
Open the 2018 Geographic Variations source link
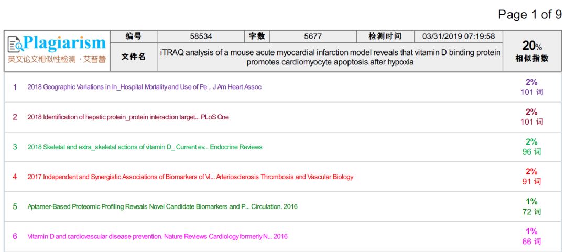point(144,87)
